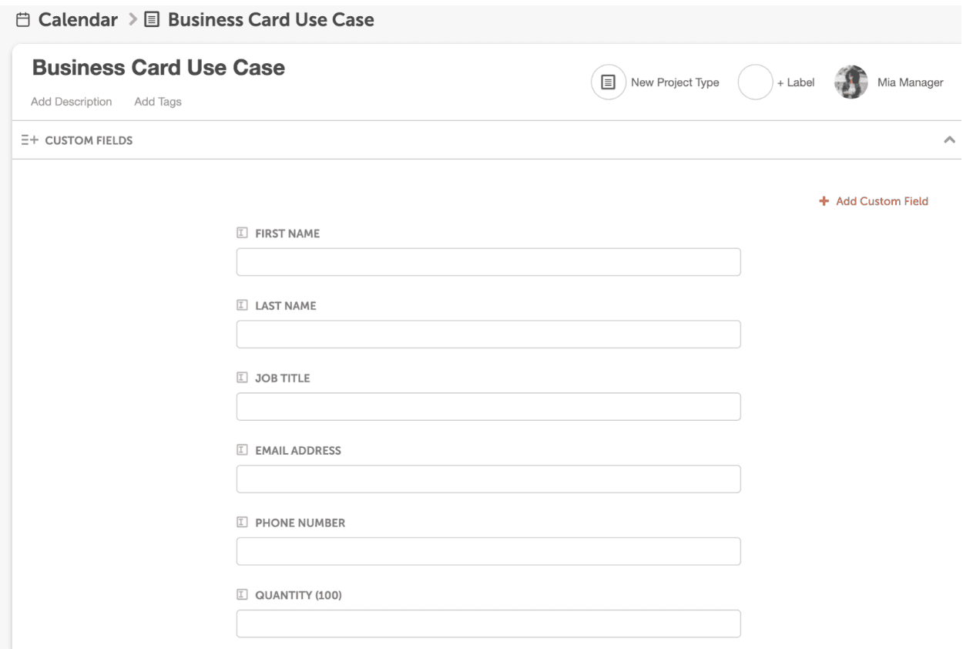963x649 pixels.
Task: Click the EMAIL ADDRESS input box
Action: coord(488,479)
